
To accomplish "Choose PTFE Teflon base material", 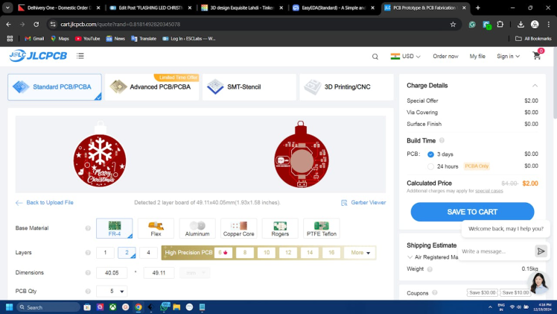I will click(x=322, y=228).
